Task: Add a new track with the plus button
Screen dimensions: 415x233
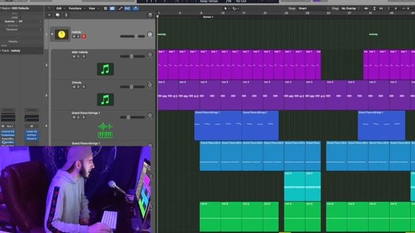Action: pos(49,15)
